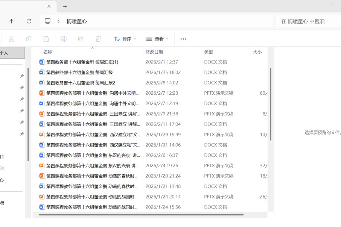Screen dimensions: 341x227
Task: Click PPTX icon of 动荡的战国时 dated 2026/1/24 20:14
Action: click(x=41, y=197)
